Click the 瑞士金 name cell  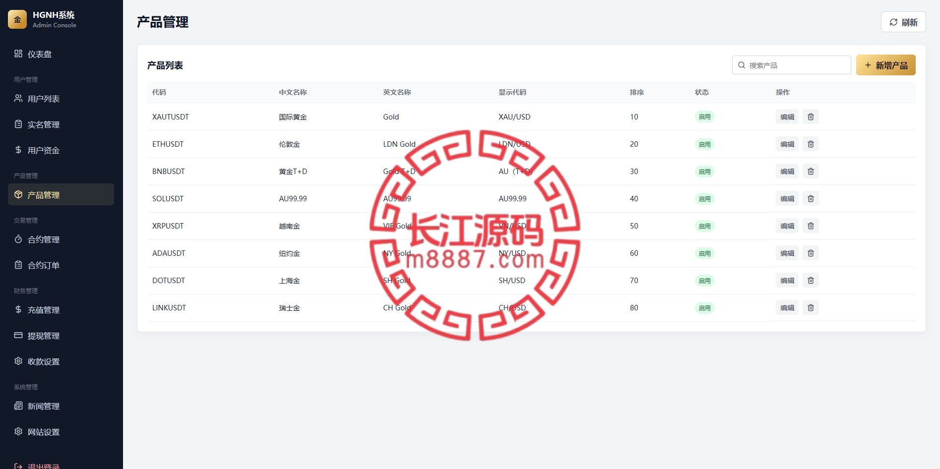point(289,308)
